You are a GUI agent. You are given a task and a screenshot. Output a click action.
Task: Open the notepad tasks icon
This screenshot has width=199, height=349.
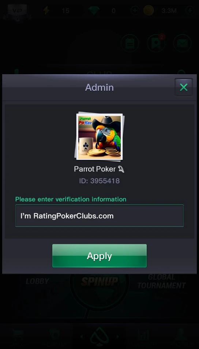[x=130, y=43]
